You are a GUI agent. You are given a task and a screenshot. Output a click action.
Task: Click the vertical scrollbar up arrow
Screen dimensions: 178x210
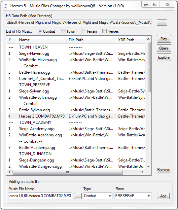pos(148,39)
